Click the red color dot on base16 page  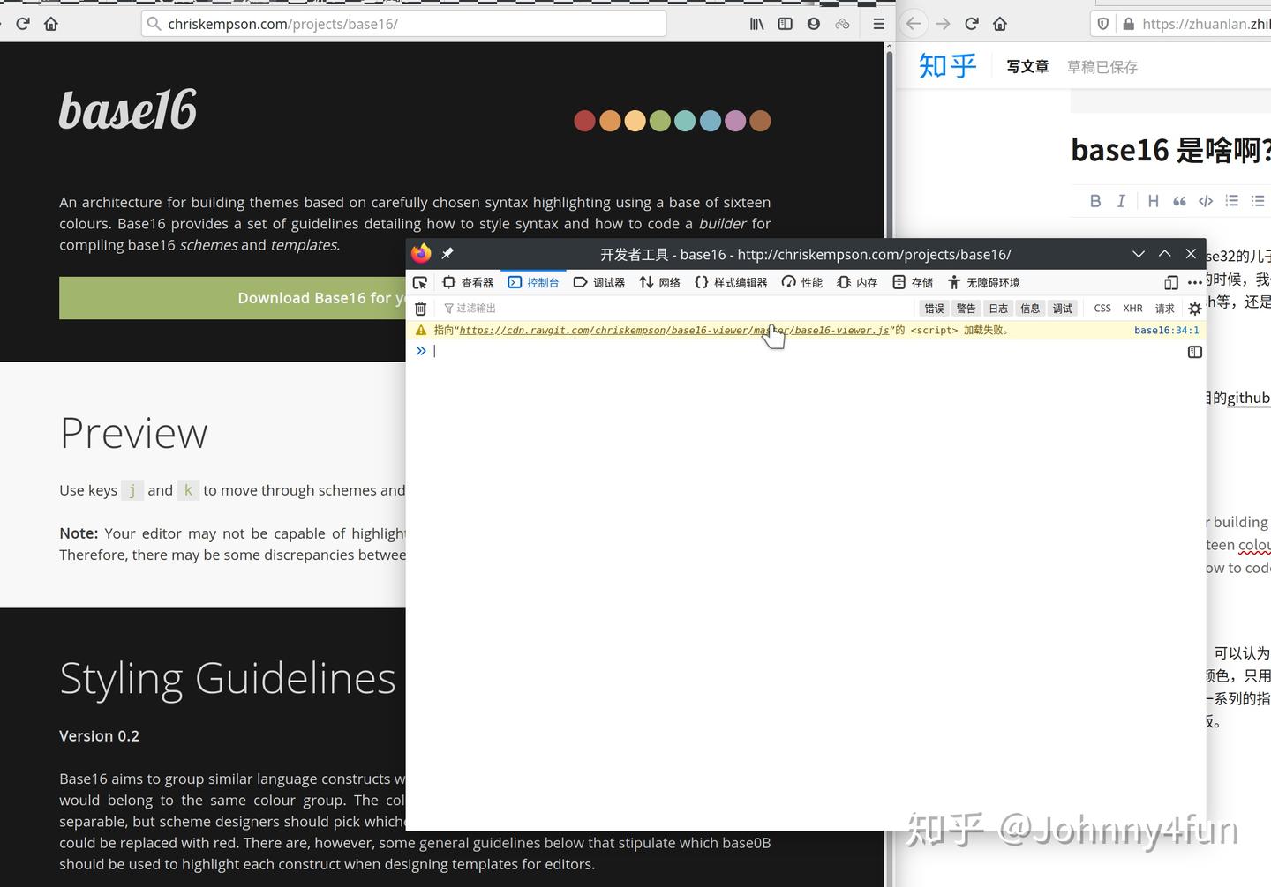(584, 121)
